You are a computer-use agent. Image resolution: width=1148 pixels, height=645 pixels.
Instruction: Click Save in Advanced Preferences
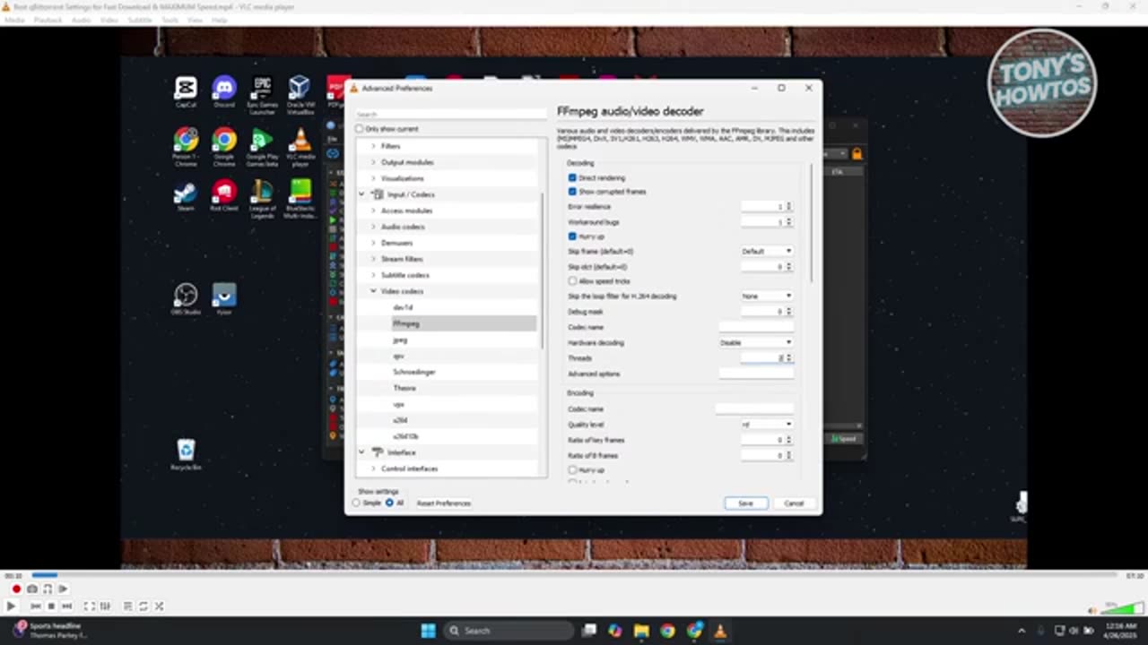click(x=745, y=503)
